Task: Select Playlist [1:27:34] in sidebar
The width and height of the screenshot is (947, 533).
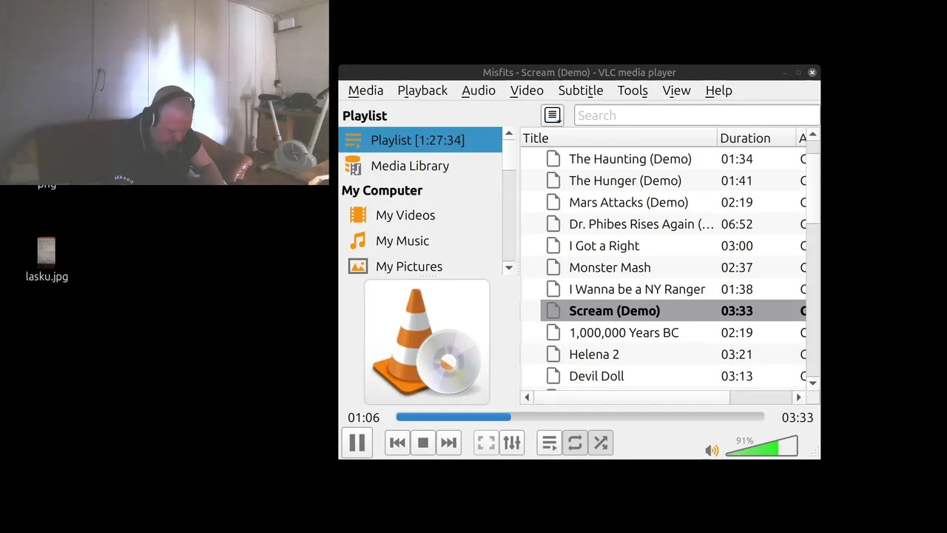Action: 420,140
